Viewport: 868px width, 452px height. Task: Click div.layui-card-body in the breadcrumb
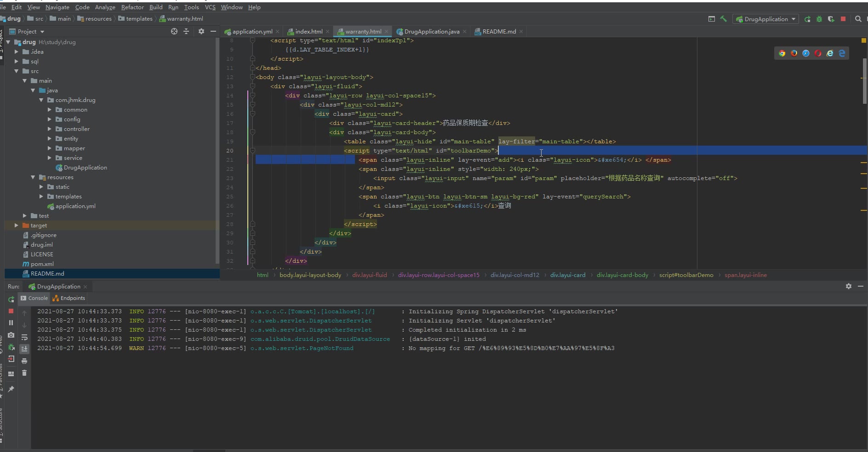click(x=622, y=275)
